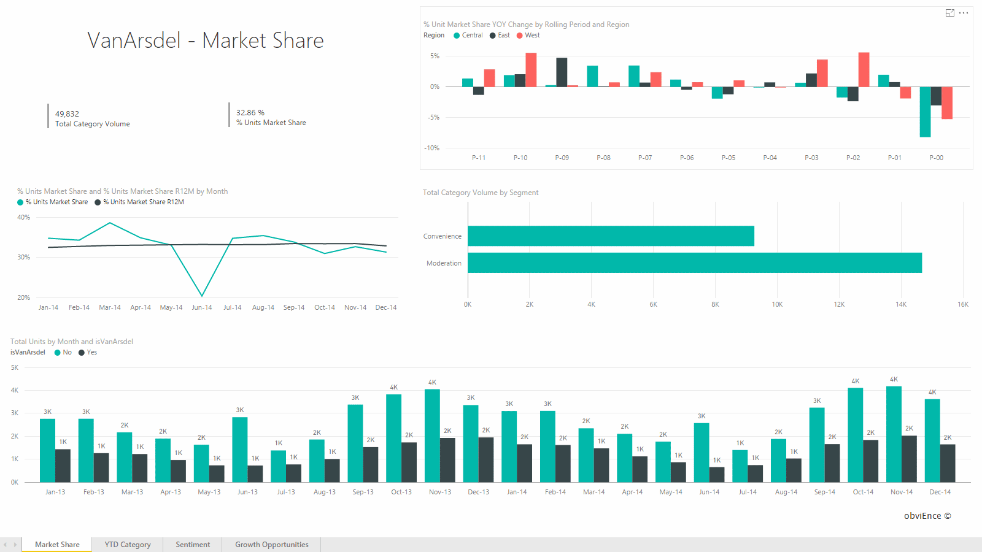Screen dimensions: 982x552
Task: Select the Moderation segment bar
Action: click(695, 263)
